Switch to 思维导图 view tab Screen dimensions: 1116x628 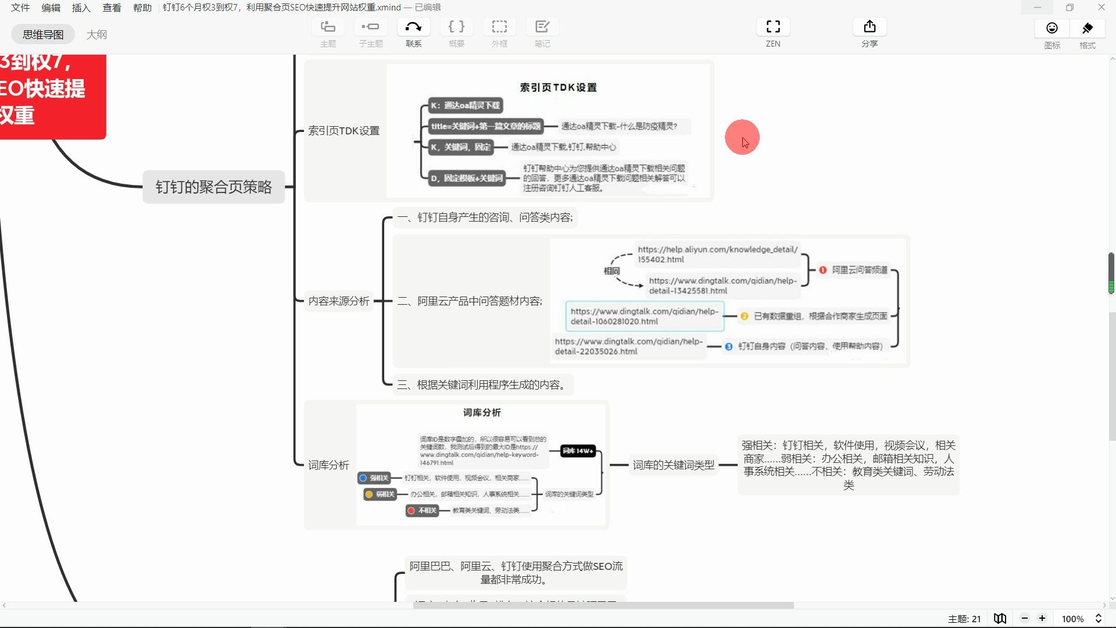click(43, 34)
